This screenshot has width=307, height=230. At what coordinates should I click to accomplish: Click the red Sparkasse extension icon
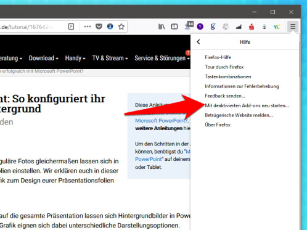coord(252,27)
